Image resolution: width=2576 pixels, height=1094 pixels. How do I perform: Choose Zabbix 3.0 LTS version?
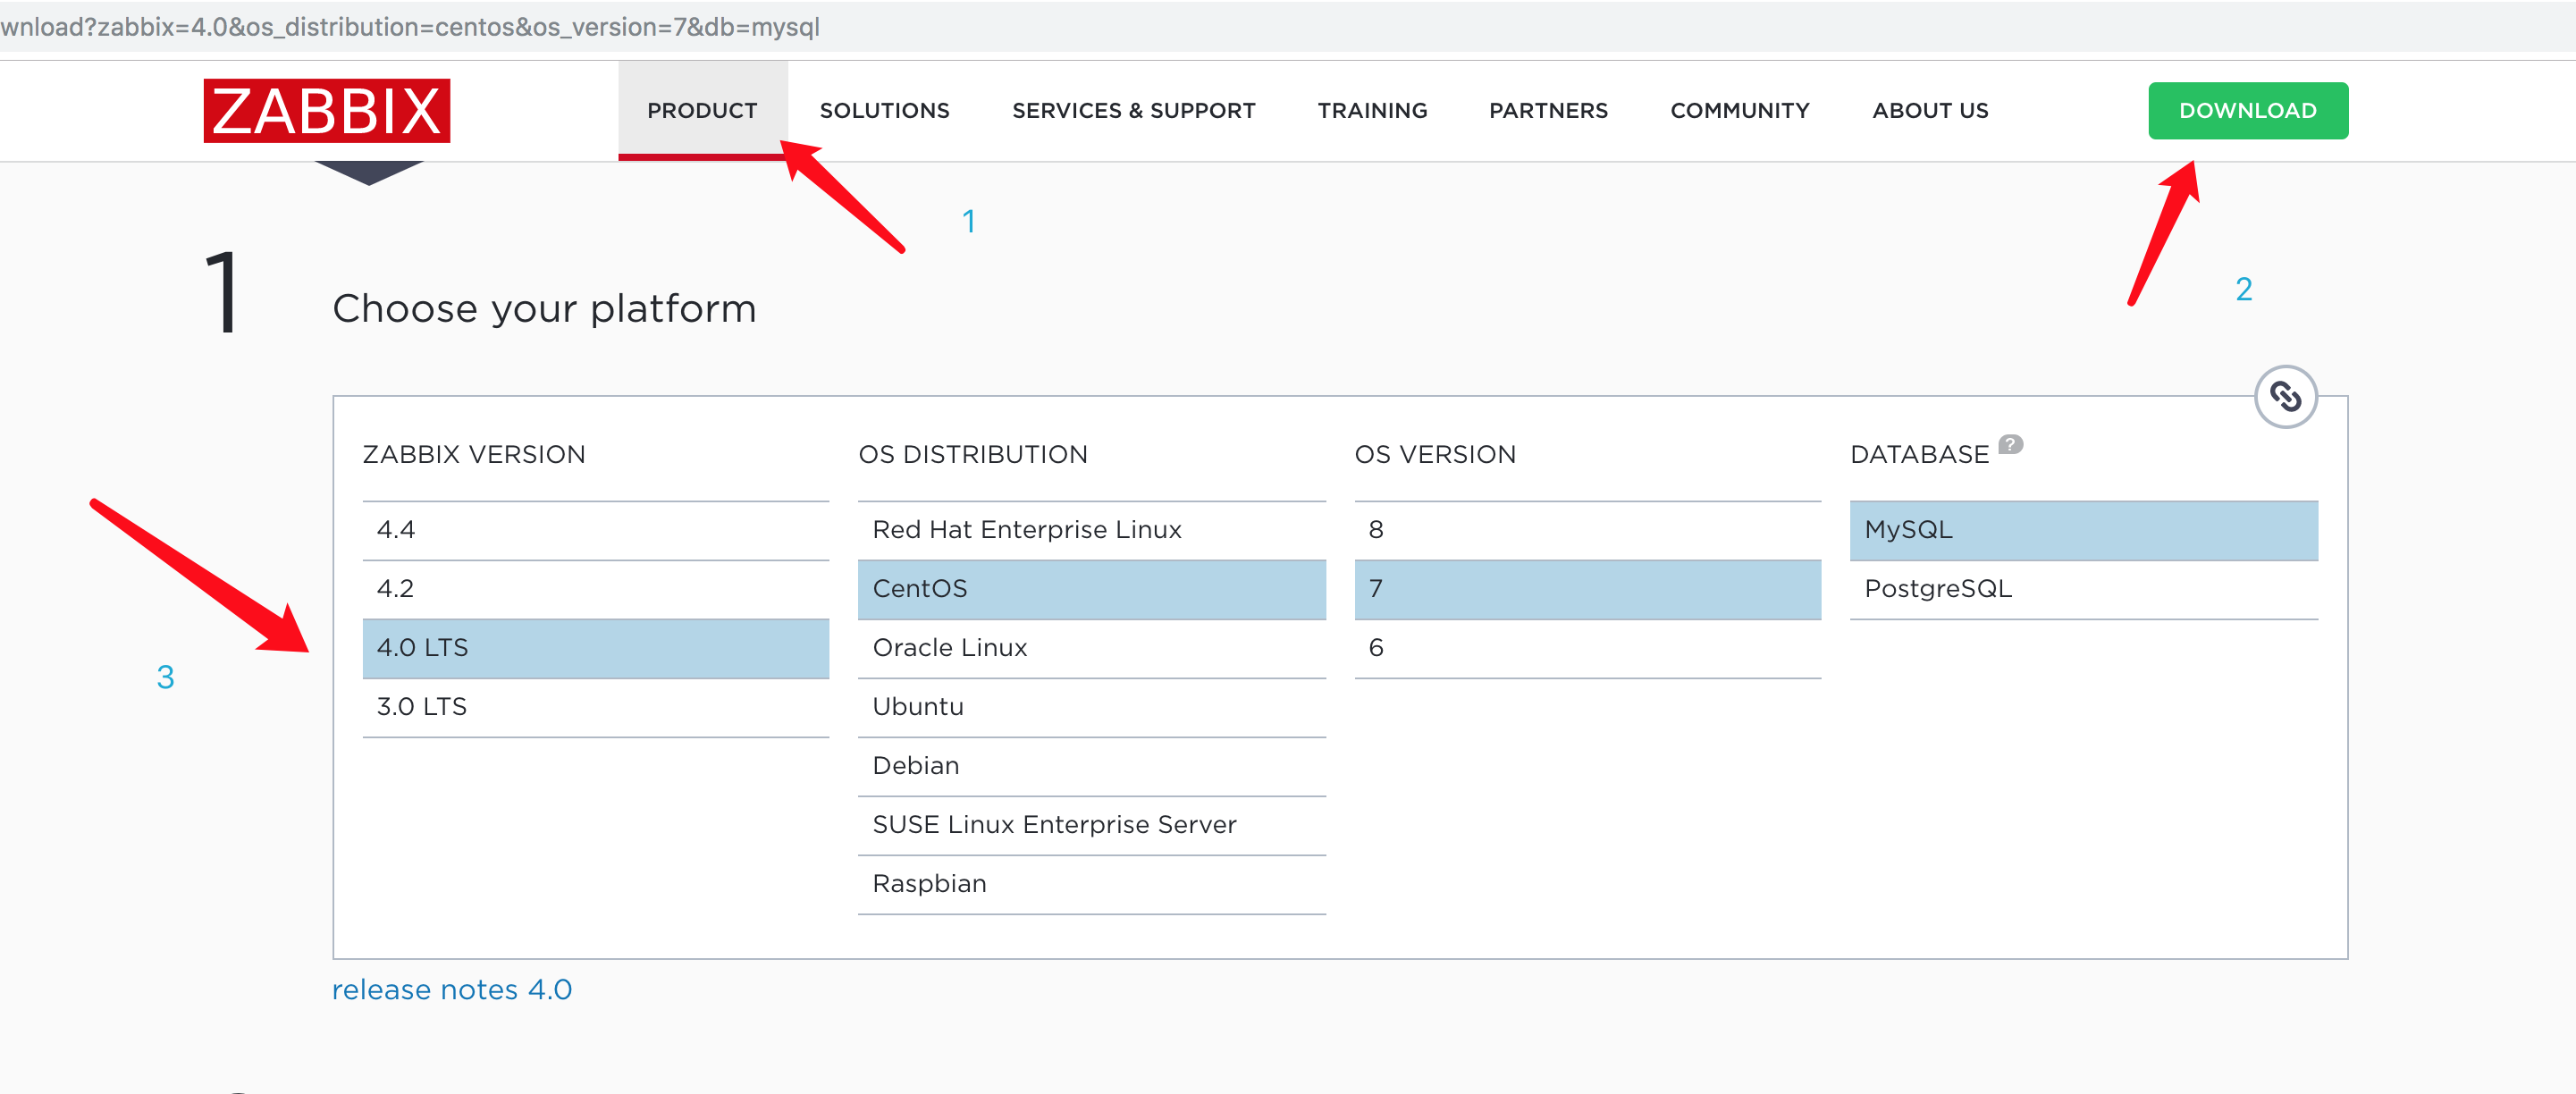tap(596, 707)
